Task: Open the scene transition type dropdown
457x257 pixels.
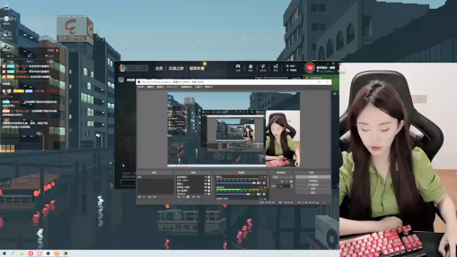Action: click(282, 177)
